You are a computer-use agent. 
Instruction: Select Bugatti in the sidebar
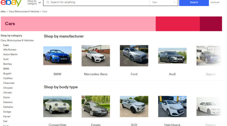[x=7, y=73]
